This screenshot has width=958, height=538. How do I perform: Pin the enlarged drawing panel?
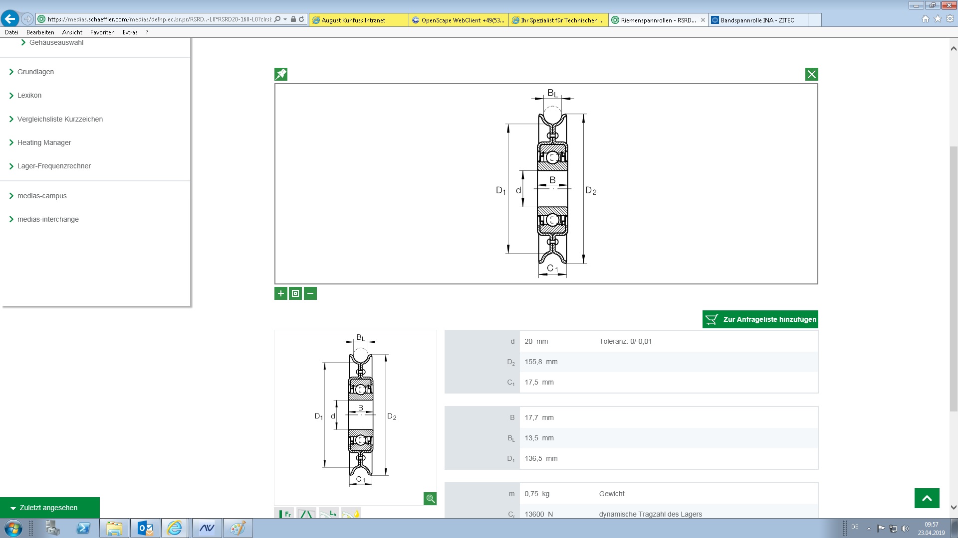click(281, 74)
